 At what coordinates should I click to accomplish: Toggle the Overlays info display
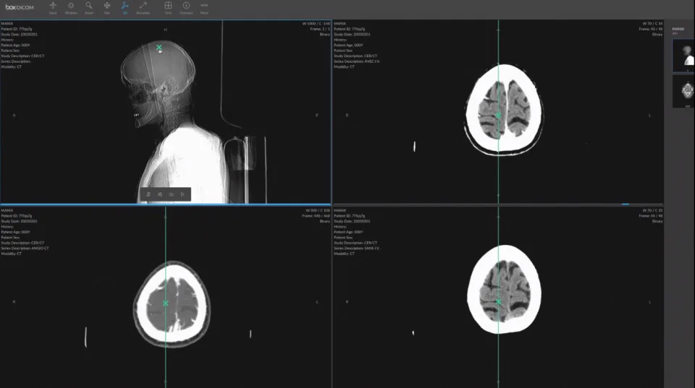[x=186, y=8]
